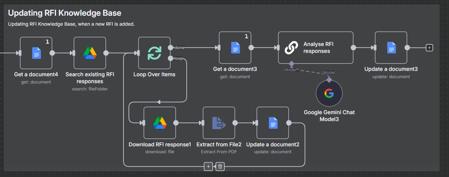The image size is (449, 177).
Task: Click the Analyse RFI responses Model diamond connector
Action: pos(291,64)
